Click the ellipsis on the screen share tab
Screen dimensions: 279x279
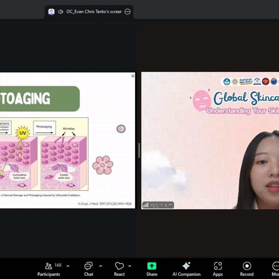point(127,12)
